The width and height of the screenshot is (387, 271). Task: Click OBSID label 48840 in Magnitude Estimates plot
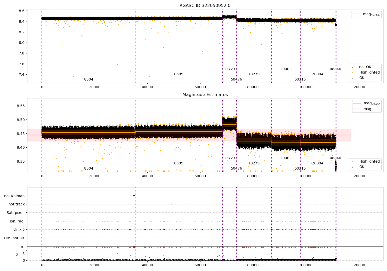335,158
